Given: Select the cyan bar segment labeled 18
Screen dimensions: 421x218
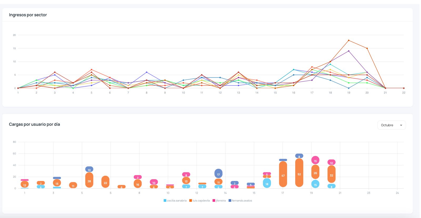Looking at the screenshot, I should click(x=267, y=183).
